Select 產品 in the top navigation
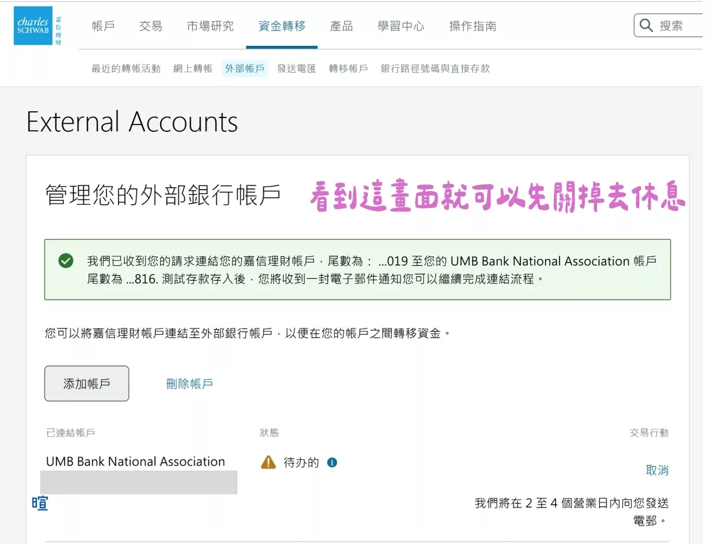The width and height of the screenshot is (709, 544). coord(341,26)
